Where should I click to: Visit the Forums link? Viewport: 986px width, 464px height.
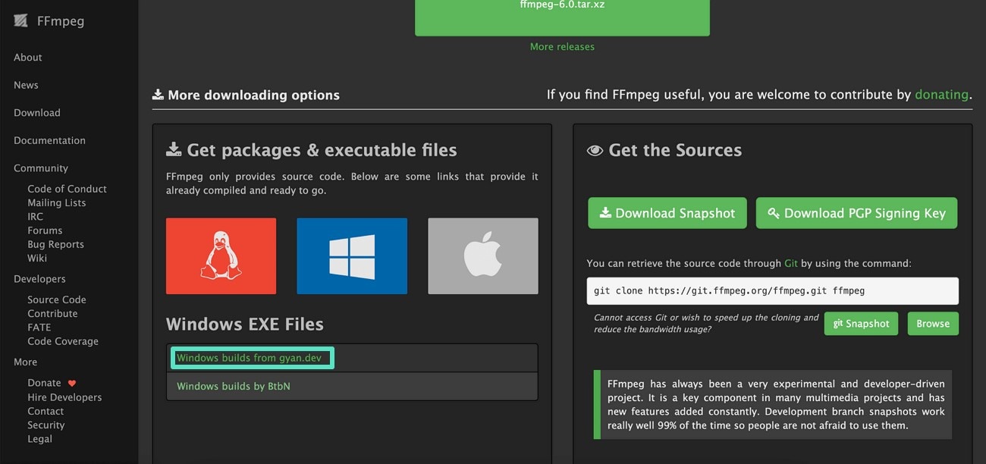tap(45, 230)
